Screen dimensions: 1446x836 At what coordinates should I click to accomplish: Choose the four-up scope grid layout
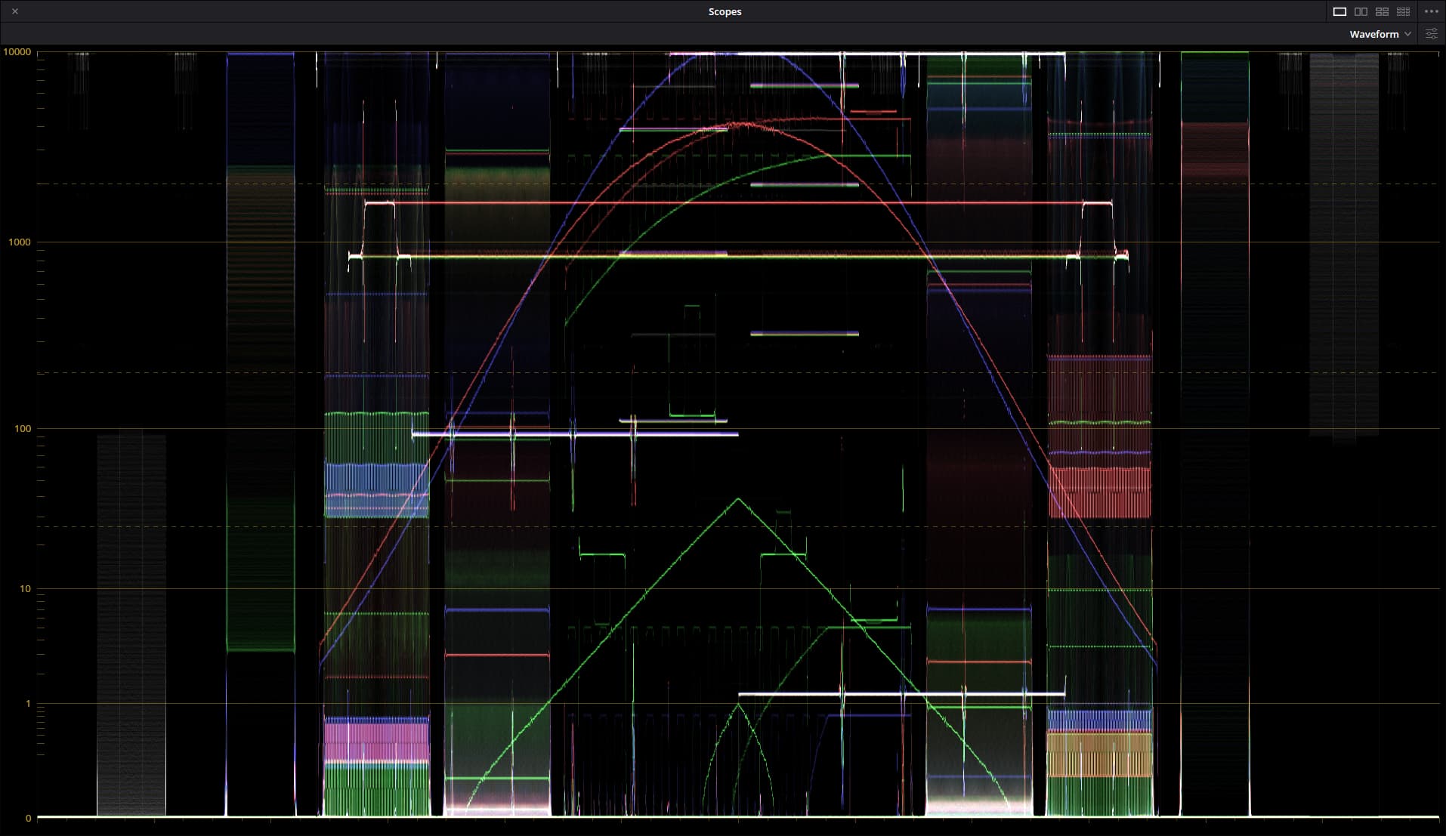click(x=1382, y=11)
